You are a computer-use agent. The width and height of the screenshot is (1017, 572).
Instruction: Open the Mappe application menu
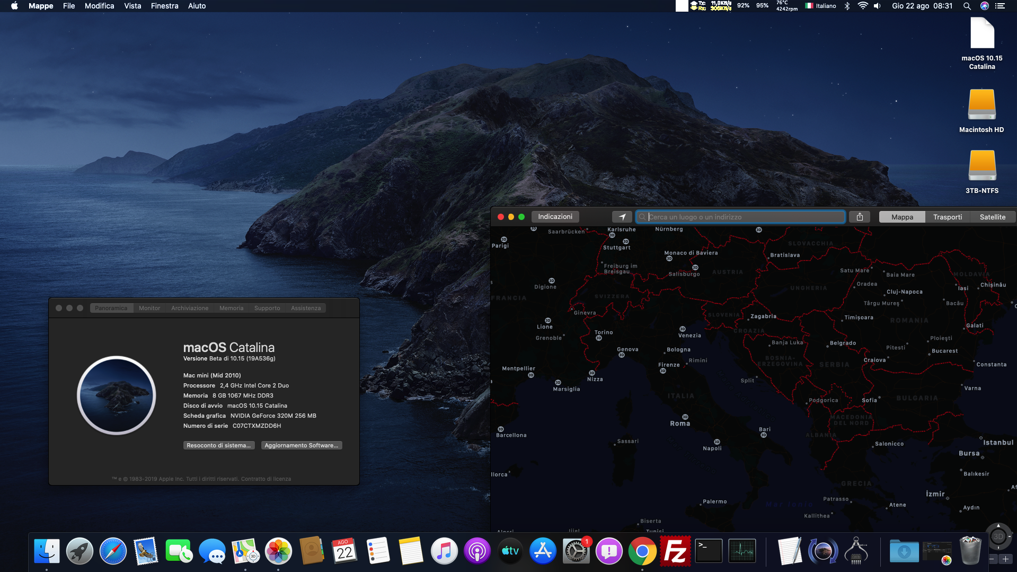pos(41,6)
